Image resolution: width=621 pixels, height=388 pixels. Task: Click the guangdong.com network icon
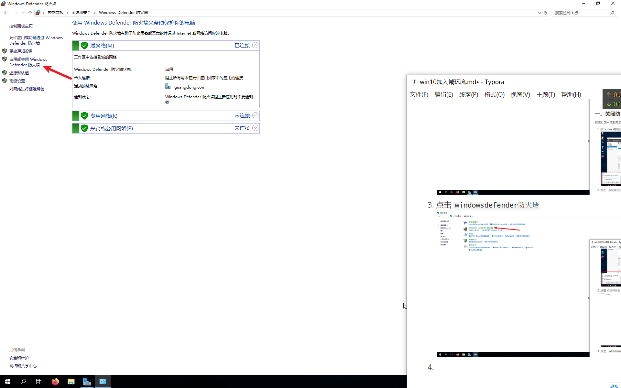tap(168, 86)
